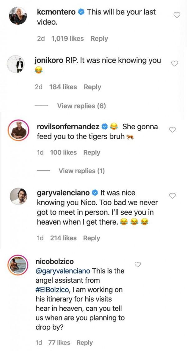
Task: Reply to kcmontero's comment
Action: pos(99,39)
